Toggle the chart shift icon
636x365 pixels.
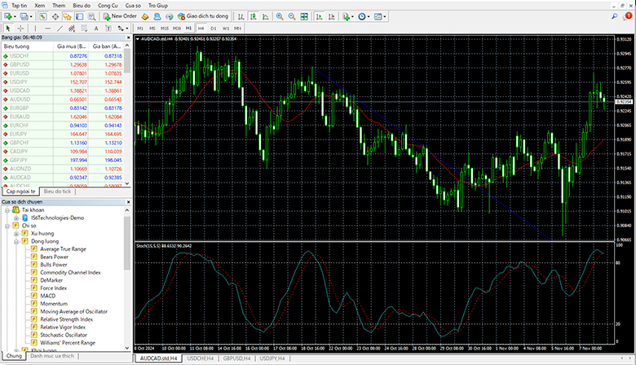pyautogui.click(x=331, y=16)
